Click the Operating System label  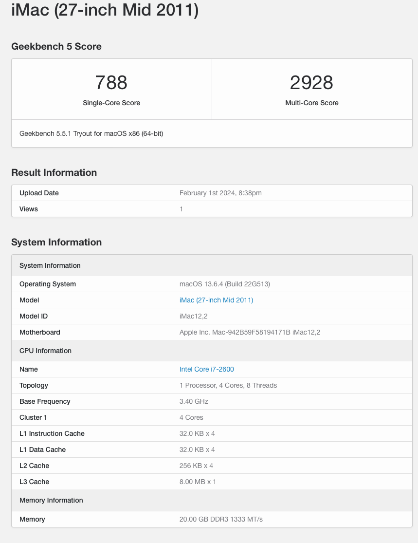coord(48,284)
